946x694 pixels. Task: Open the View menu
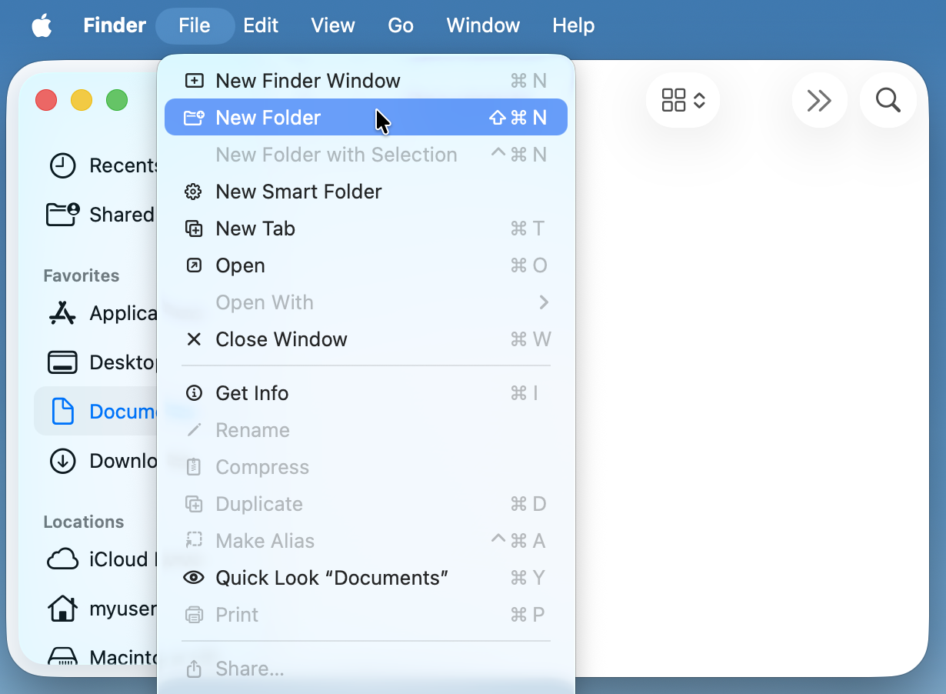click(x=333, y=25)
